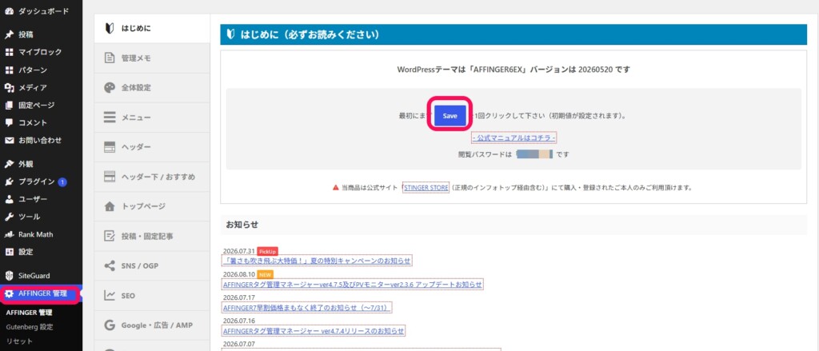The height and width of the screenshot is (351, 819).
Task: Open the AFFINGER7早割価格まもなく終了 notice link
Action: (307, 308)
